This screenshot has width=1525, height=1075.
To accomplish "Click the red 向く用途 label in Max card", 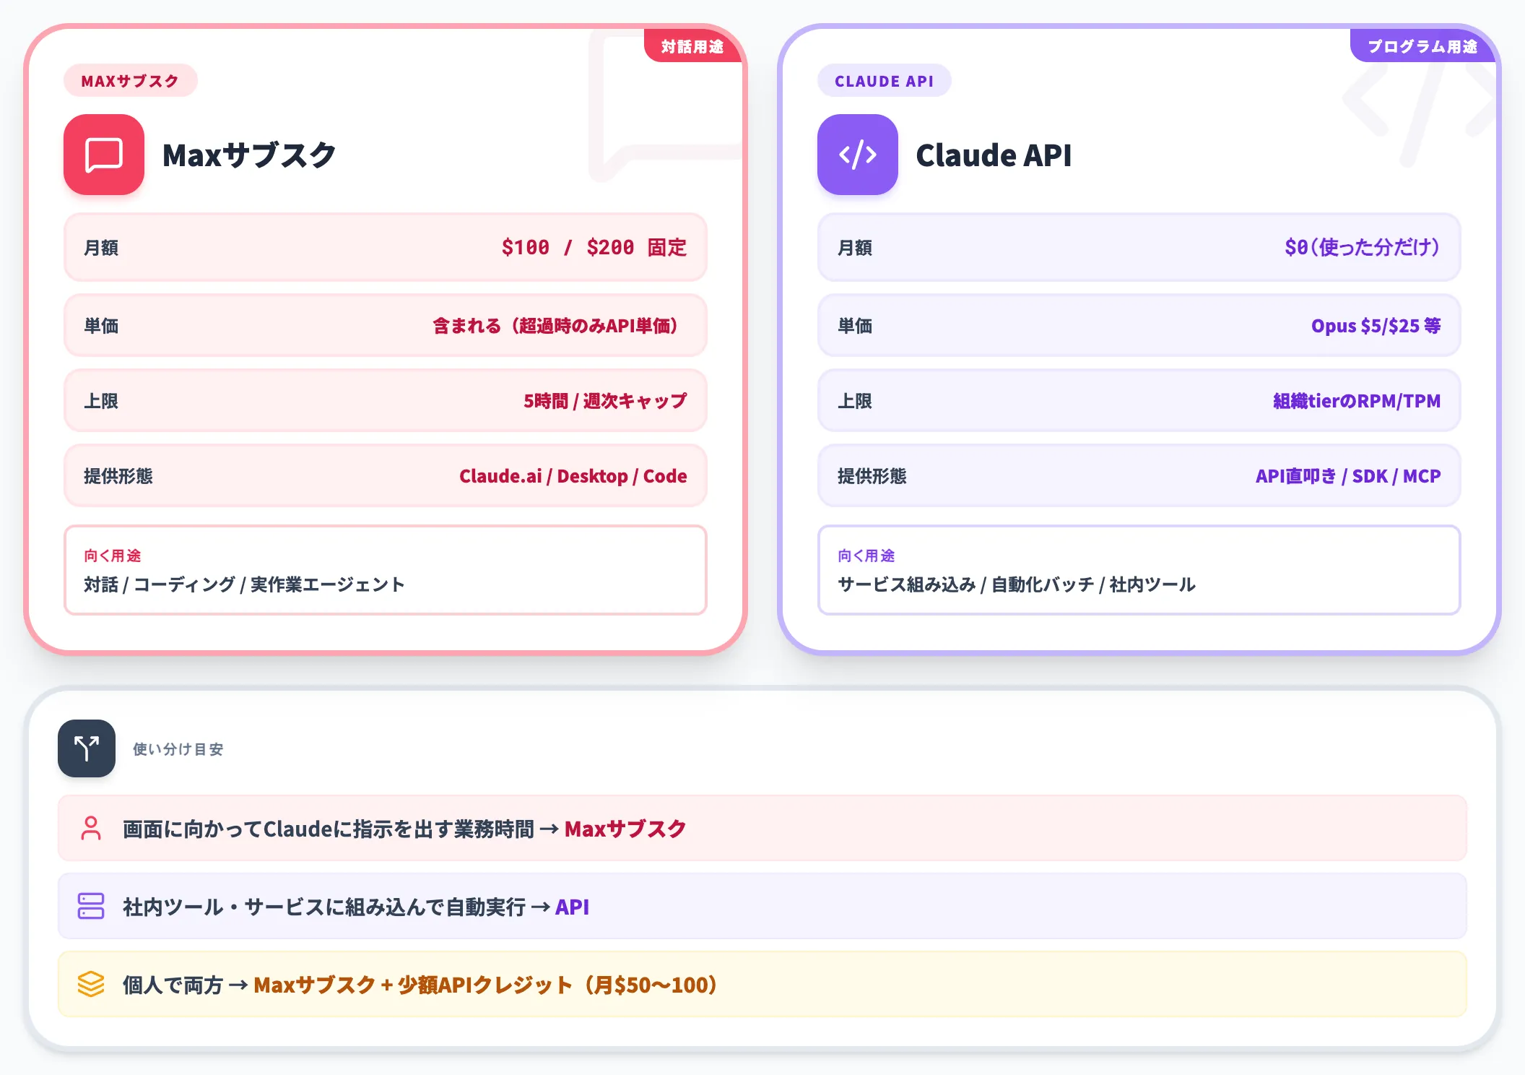I will point(113,556).
